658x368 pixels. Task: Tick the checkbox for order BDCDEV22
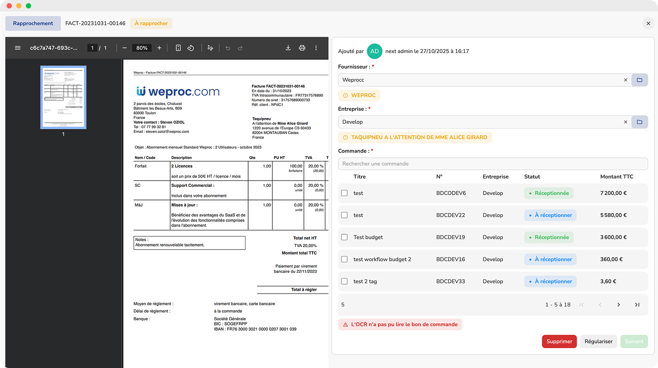coord(344,215)
